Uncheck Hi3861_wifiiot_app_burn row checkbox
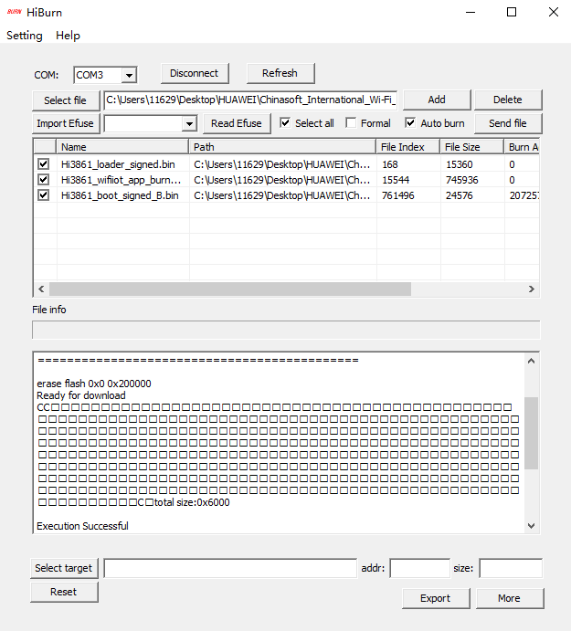The image size is (571, 631). 44,180
